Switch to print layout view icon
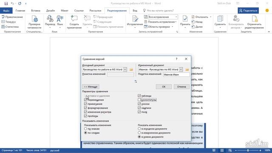 pyautogui.click(x=222, y=150)
